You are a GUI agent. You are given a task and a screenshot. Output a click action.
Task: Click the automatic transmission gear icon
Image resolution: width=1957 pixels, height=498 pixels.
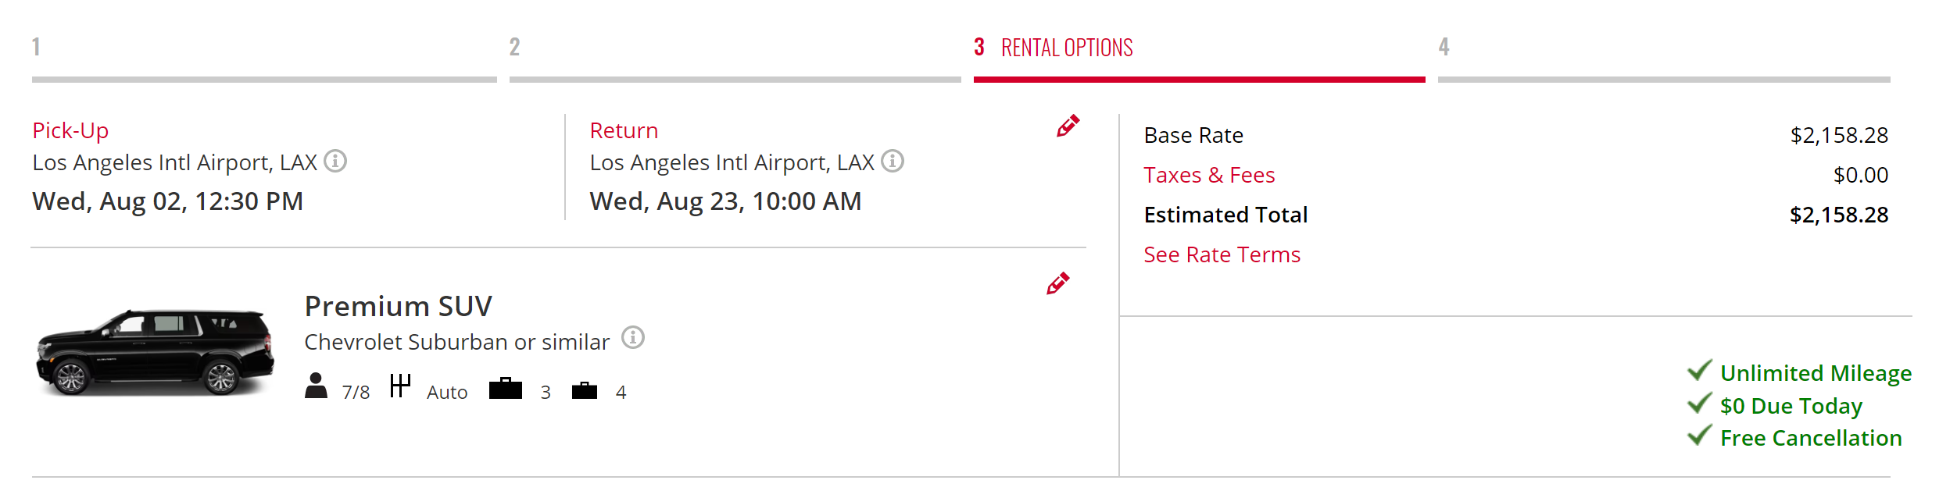coord(400,386)
